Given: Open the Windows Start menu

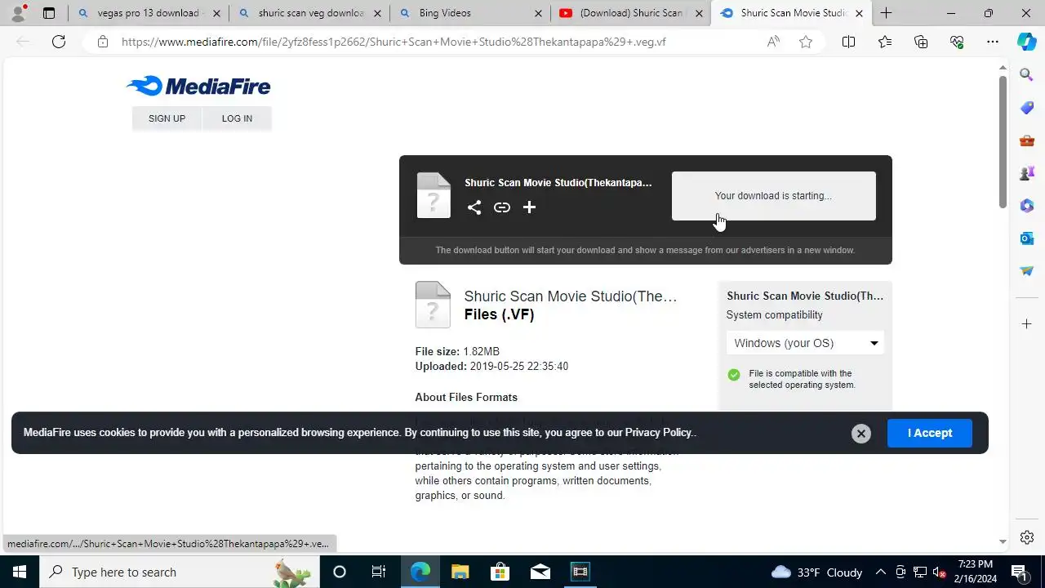Looking at the screenshot, I should [20, 572].
